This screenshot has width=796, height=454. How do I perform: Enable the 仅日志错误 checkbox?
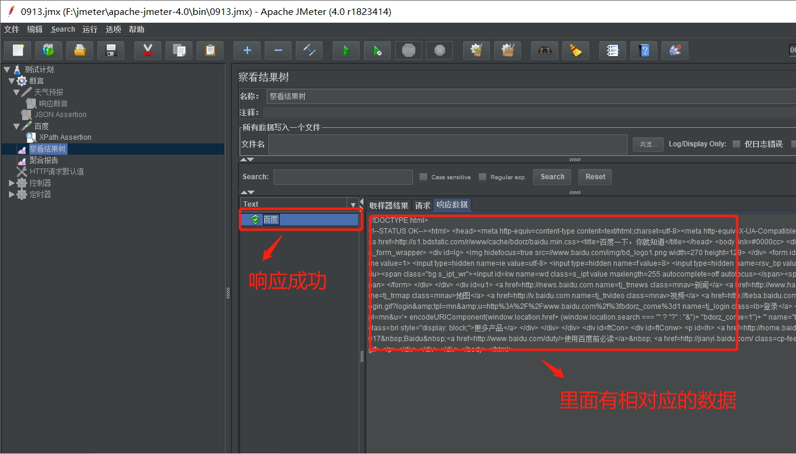coord(736,144)
